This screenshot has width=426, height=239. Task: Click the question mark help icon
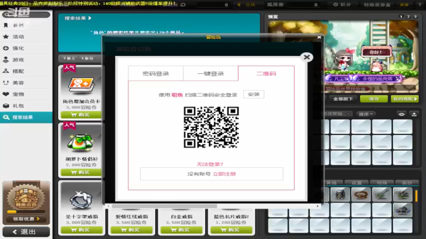pos(420,5)
